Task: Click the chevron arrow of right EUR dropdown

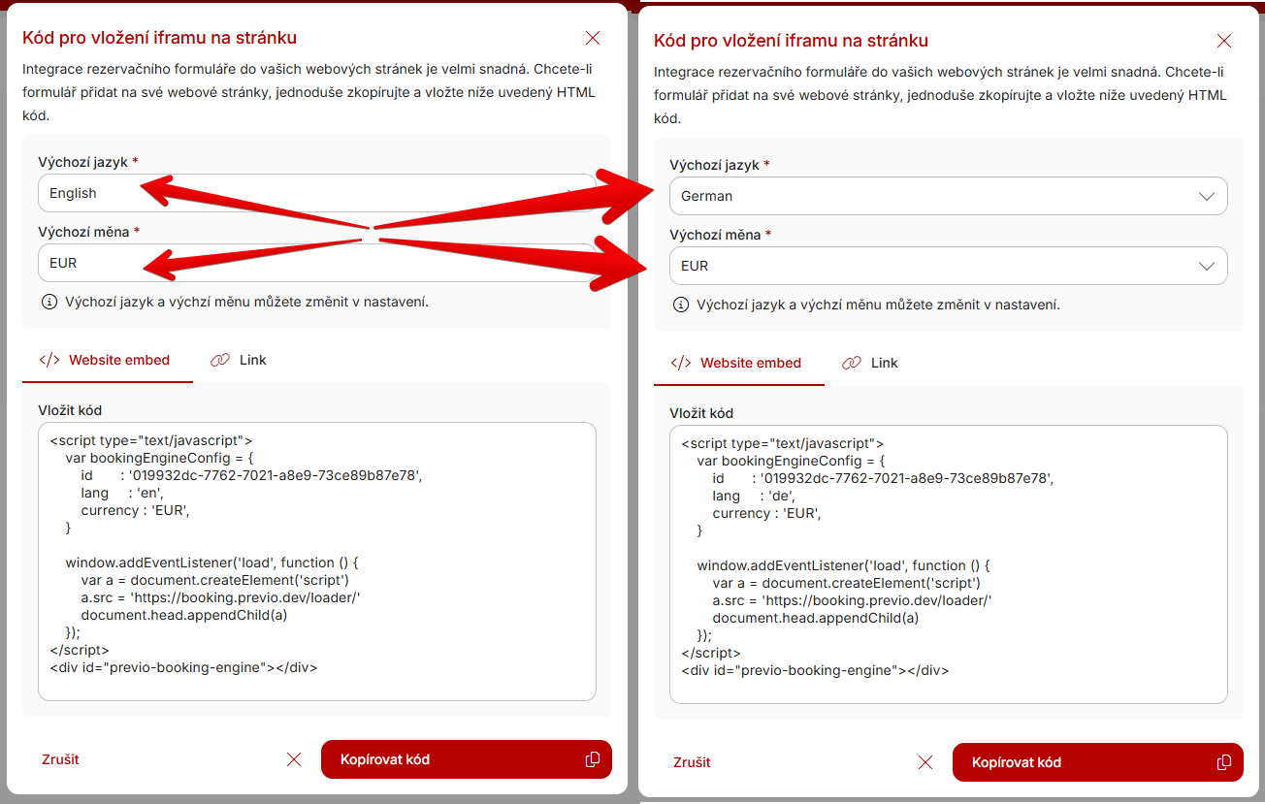Action: tap(1207, 267)
